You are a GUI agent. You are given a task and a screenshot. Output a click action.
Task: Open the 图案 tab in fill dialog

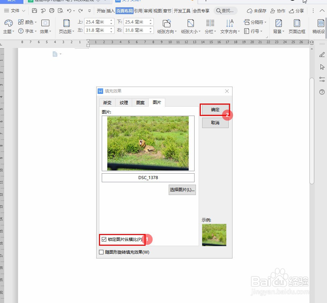140,102
